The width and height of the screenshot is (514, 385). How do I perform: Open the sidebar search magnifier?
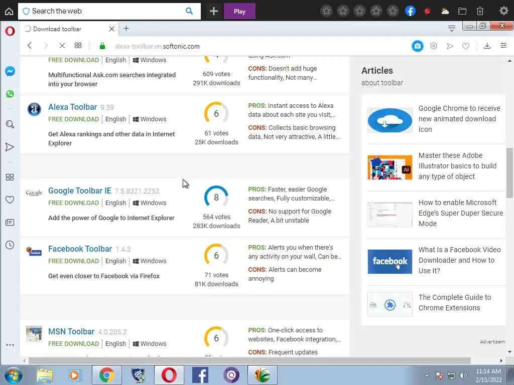[x=10, y=124]
